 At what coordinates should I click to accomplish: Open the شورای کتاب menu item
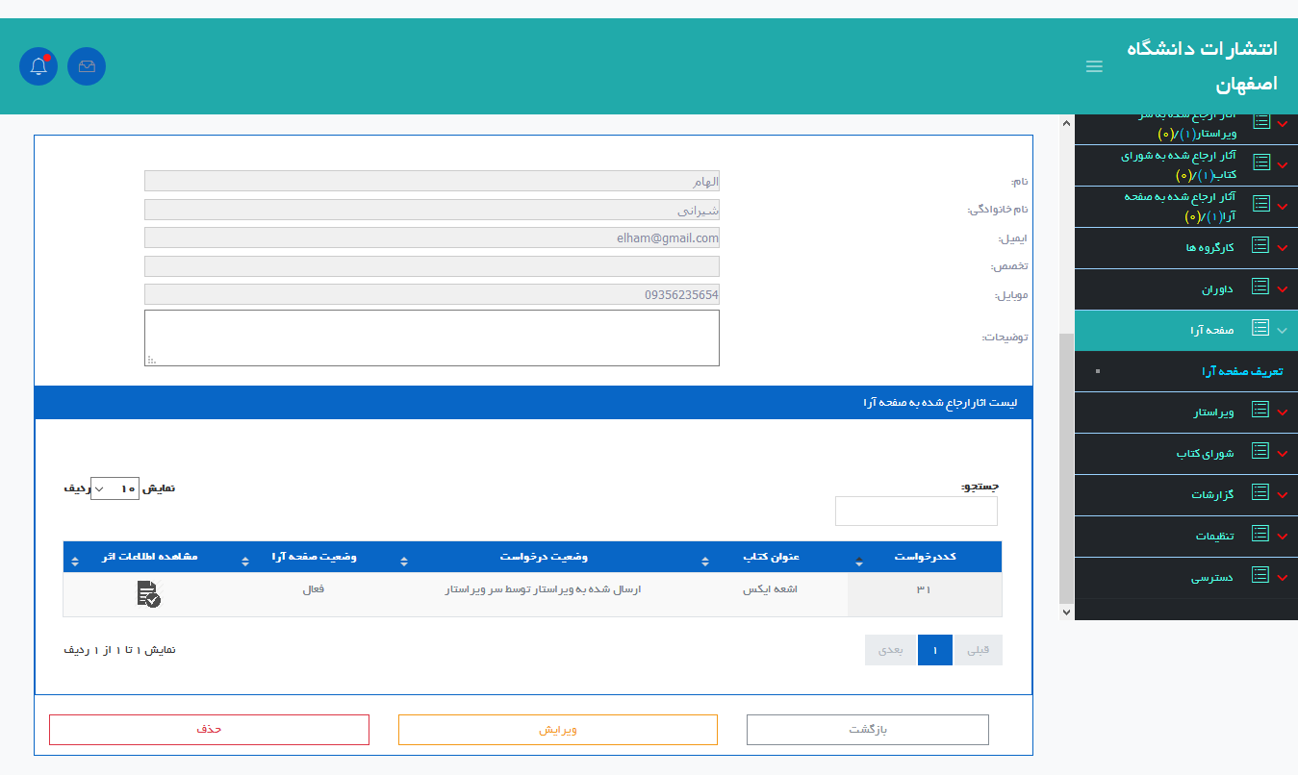click(1204, 453)
